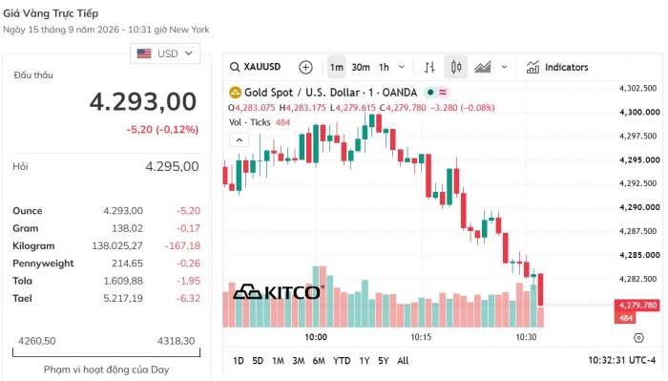Switch to the 30m interval

tap(361, 67)
